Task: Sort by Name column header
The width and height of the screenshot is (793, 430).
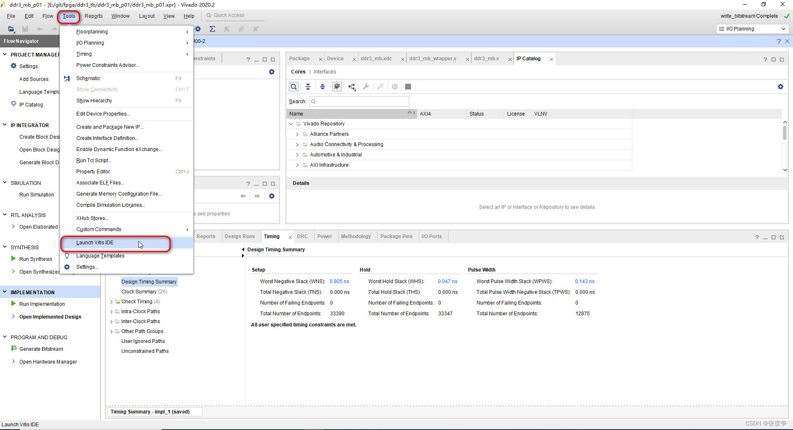Action: click(x=351, y=114)
